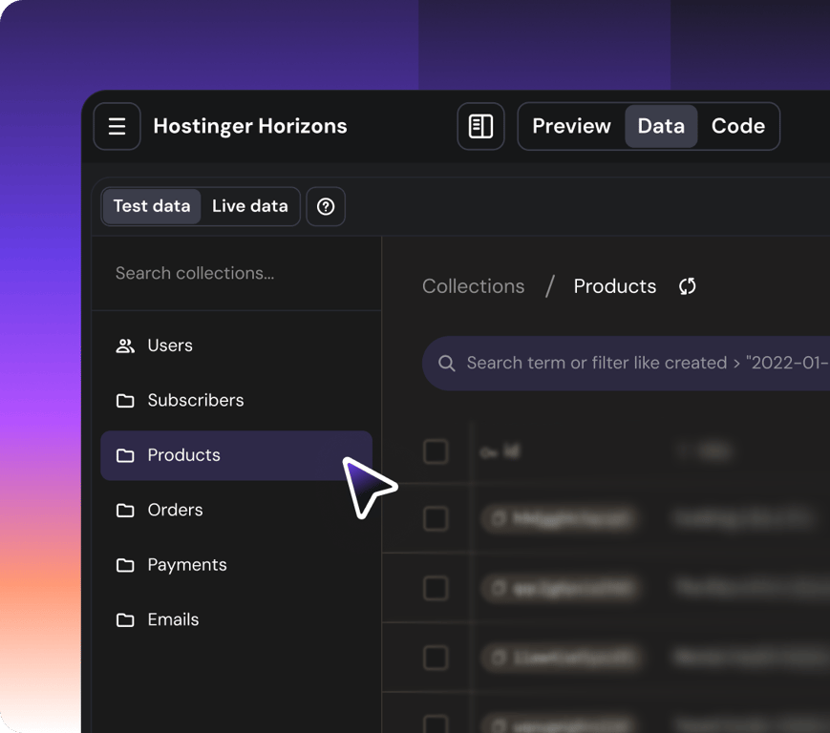Click the Emails folder icon

(125, 619)
